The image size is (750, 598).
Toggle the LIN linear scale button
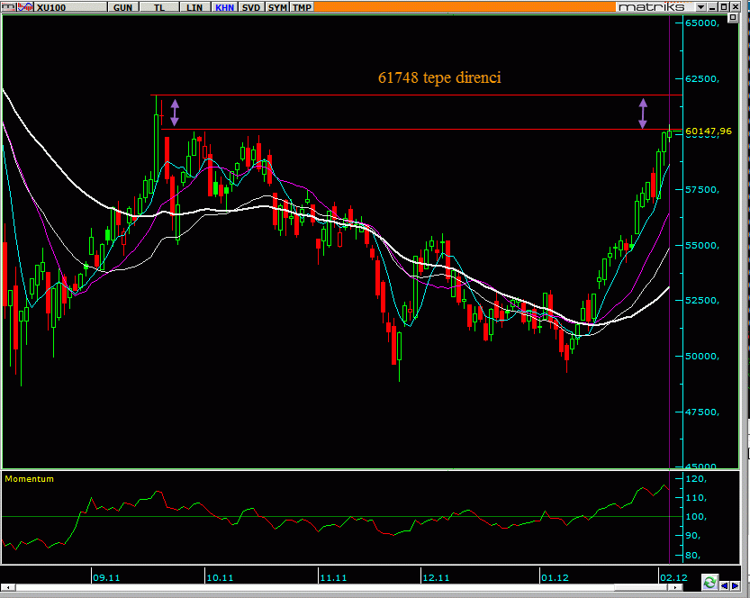point(194,7)
